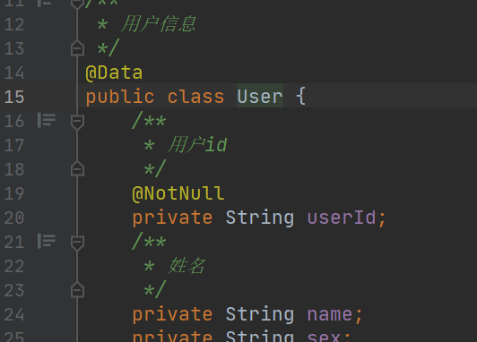The width and height of the screenshot is (477, 342).
Task: Click line number 20 in gutter
Action: click(14, 218)
